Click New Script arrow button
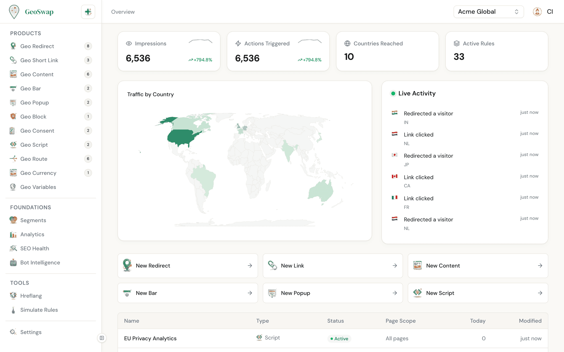Screen dimensions: 564x352 (x=540, y=293)
